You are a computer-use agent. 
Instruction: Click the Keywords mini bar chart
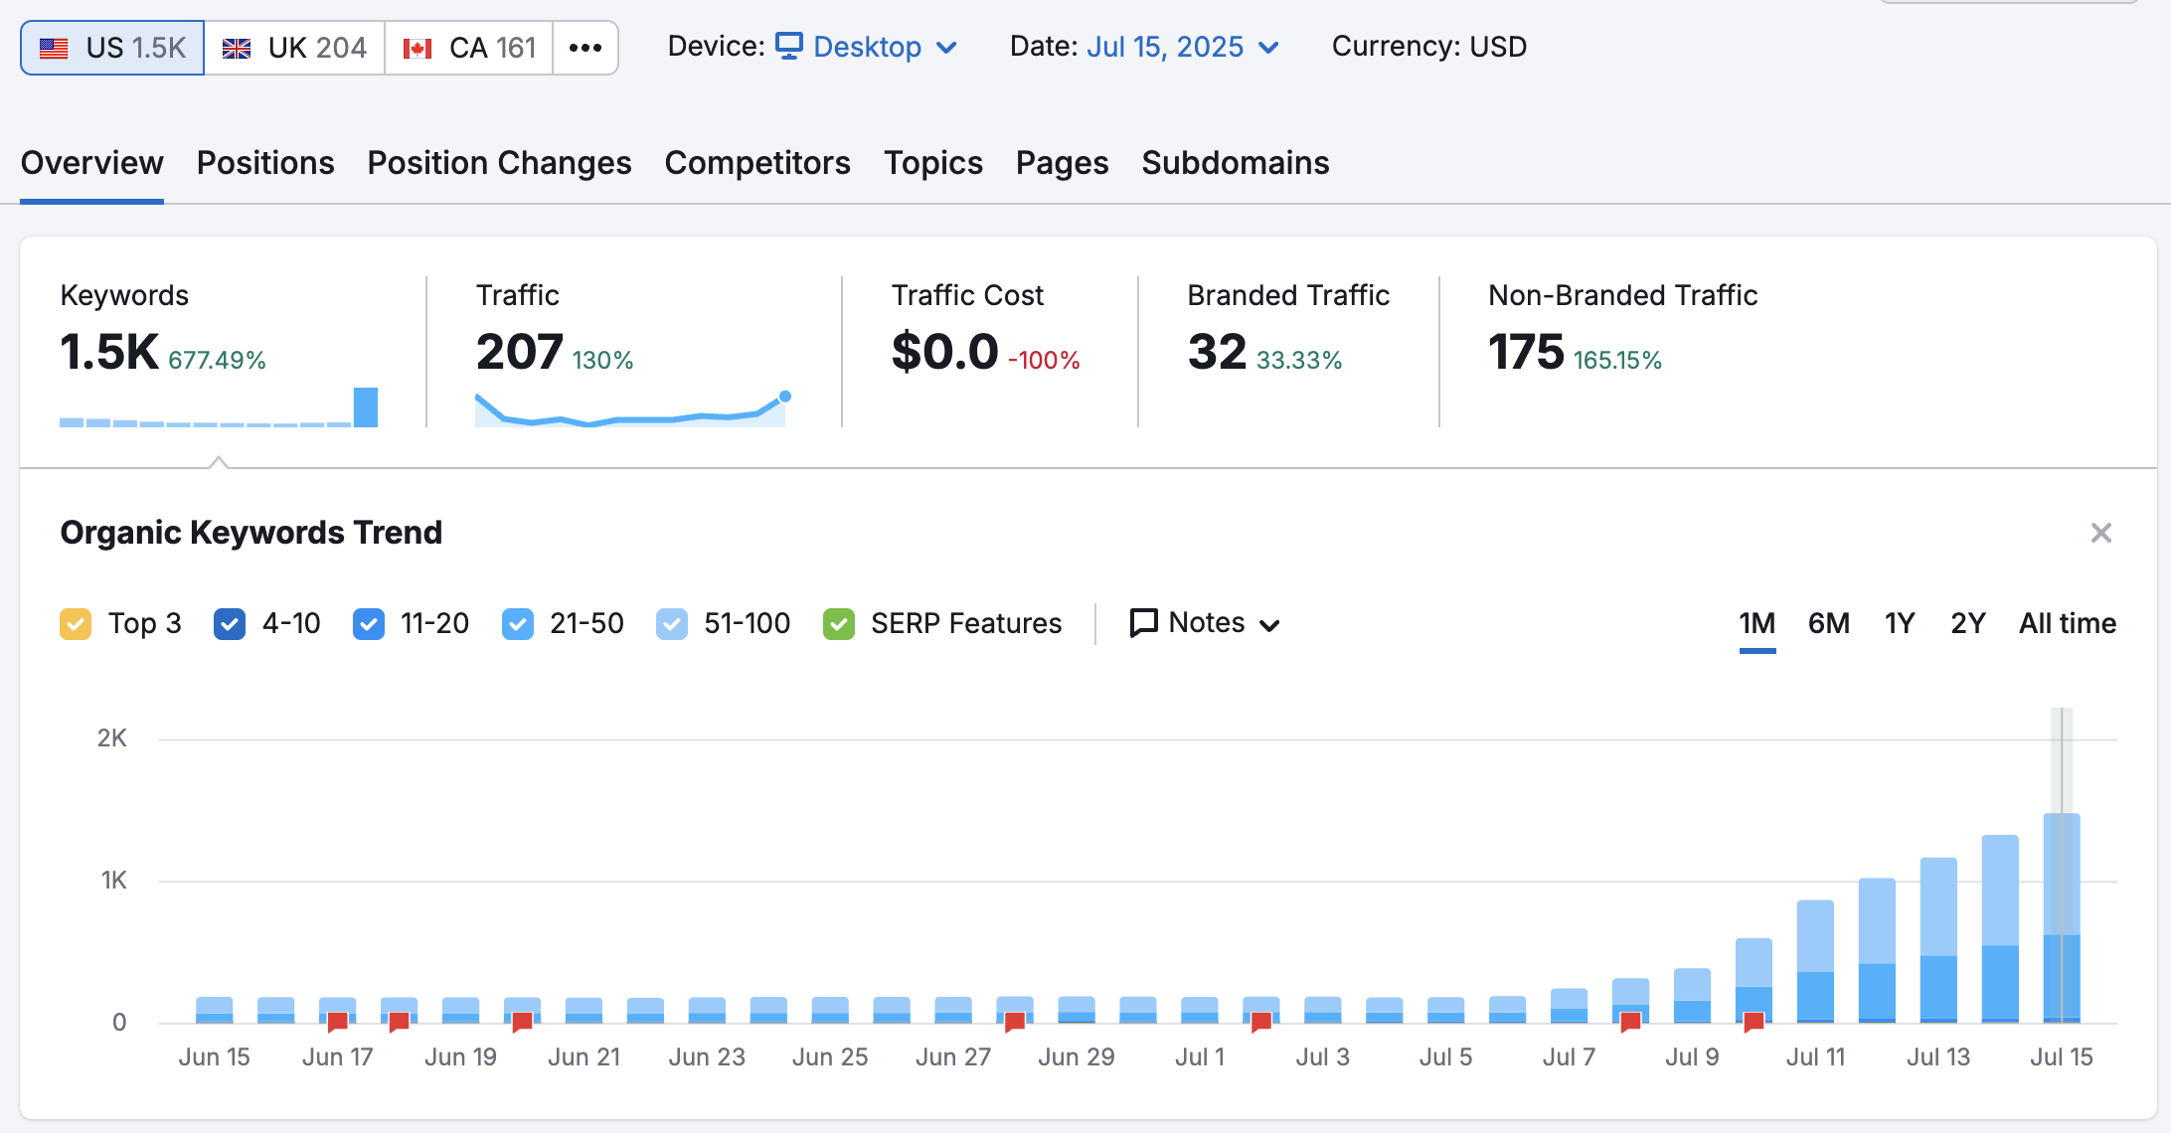pos(219,408)
